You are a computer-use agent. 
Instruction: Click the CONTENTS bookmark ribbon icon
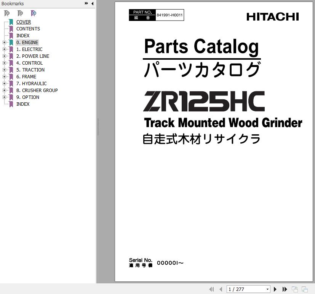pos(11,29)
